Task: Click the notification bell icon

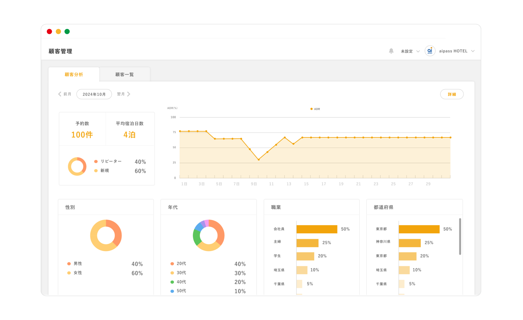Action: point(391,51)
